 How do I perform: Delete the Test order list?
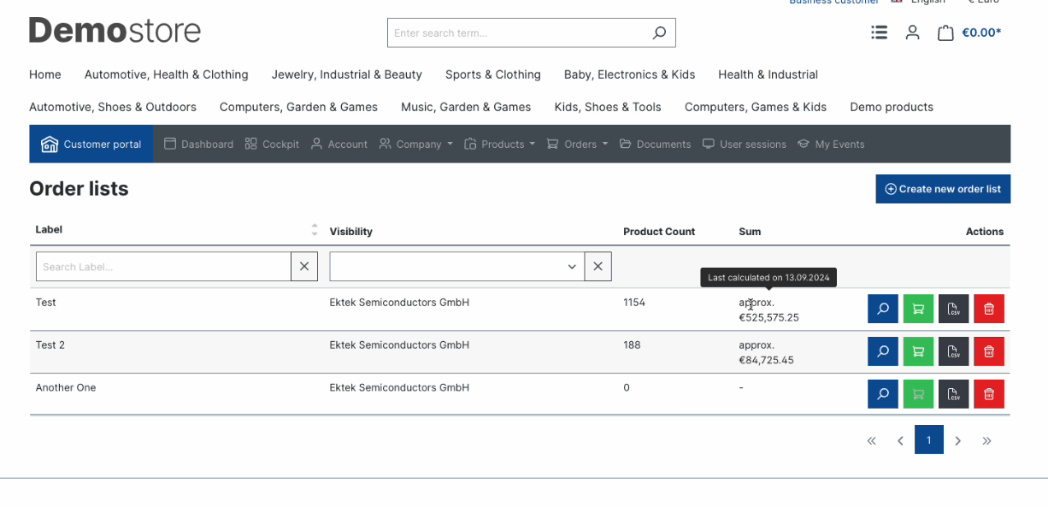click(x=988, y=309)
